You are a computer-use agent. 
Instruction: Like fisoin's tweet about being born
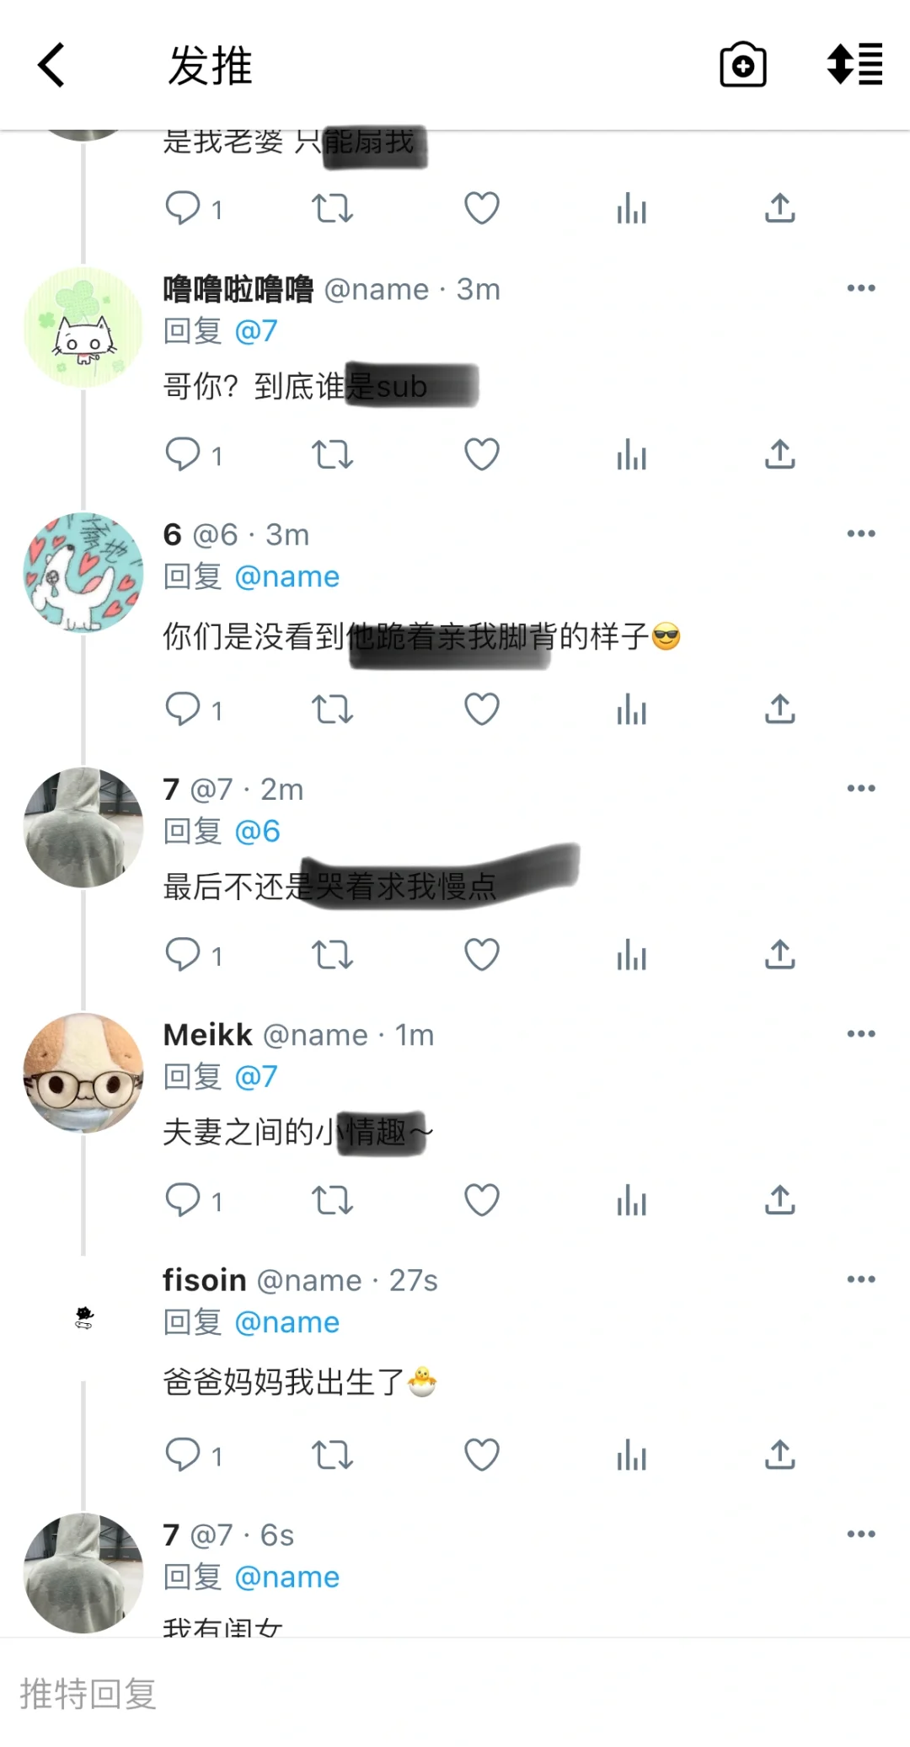click(482, 1455)
